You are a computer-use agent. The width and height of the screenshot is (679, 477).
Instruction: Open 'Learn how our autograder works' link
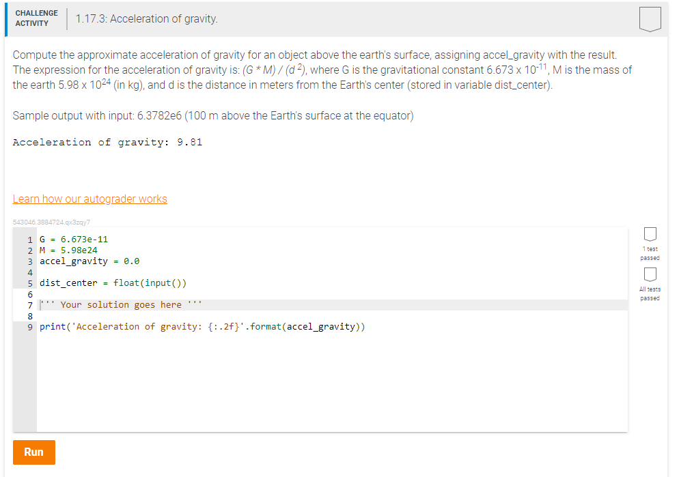[x=89, y=199]
